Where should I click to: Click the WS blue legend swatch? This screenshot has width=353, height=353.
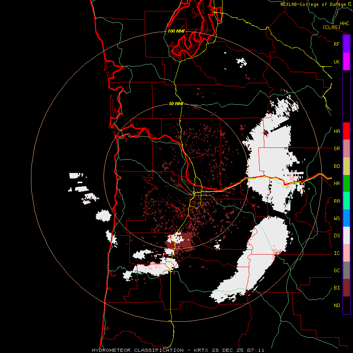pyautogui.click(x=346, y=218)
